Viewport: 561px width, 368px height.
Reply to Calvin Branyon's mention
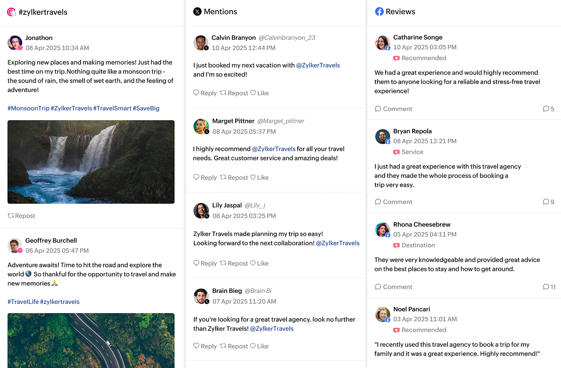click(x=205, y=93)
